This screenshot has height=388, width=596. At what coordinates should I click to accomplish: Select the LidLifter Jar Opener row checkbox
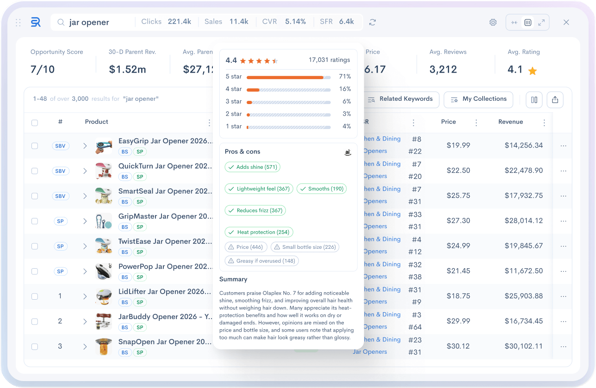35,296
